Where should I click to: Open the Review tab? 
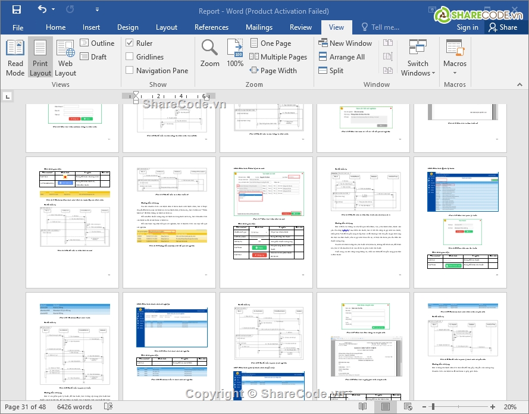pyautogui.click(x=301, y=27)
